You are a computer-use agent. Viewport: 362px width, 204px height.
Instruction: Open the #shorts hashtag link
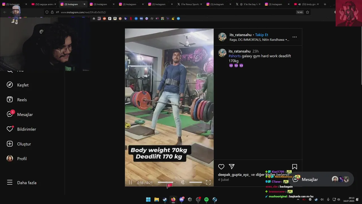coord(235,56)
